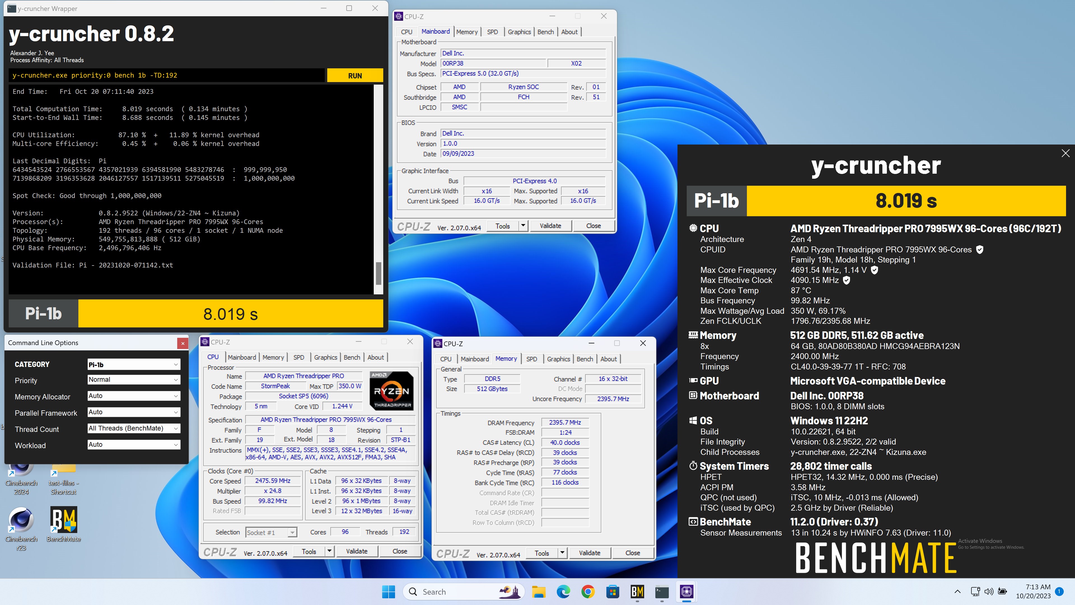Open Google Chrome from the taskbar
This screenshot has width=1075, height=605.
tap(588, 592)
